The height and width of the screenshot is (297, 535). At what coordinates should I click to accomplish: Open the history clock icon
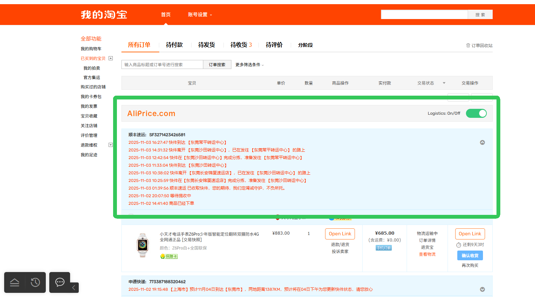point(35,282)
